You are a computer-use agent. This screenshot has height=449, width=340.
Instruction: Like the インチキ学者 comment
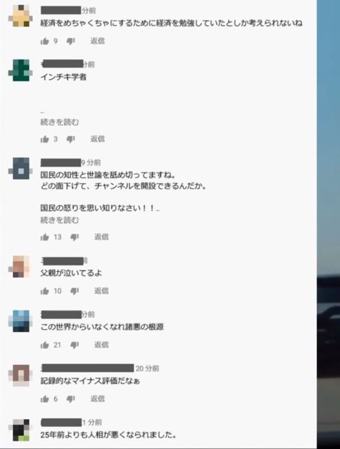[x=45, y=139]
